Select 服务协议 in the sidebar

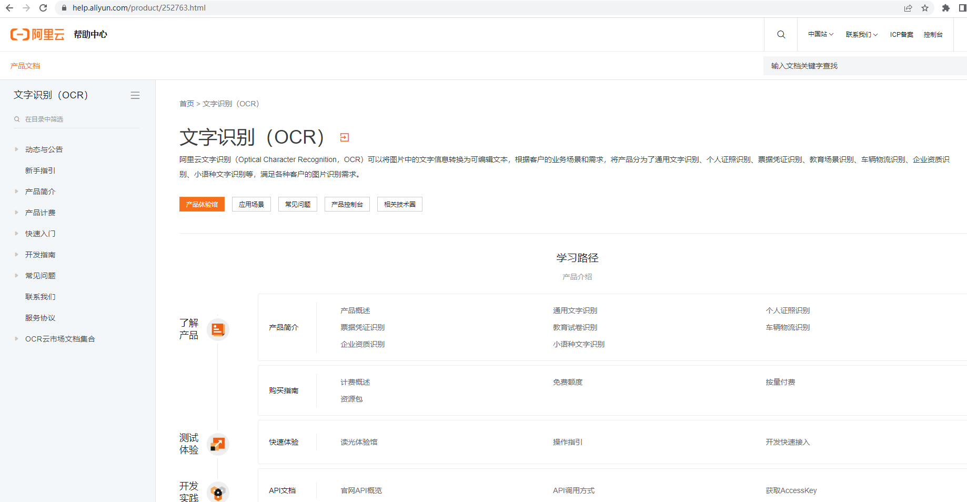40,318
